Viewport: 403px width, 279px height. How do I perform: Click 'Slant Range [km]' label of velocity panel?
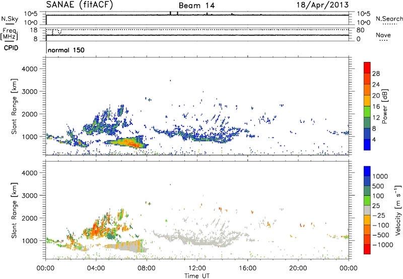coord(14,210)
